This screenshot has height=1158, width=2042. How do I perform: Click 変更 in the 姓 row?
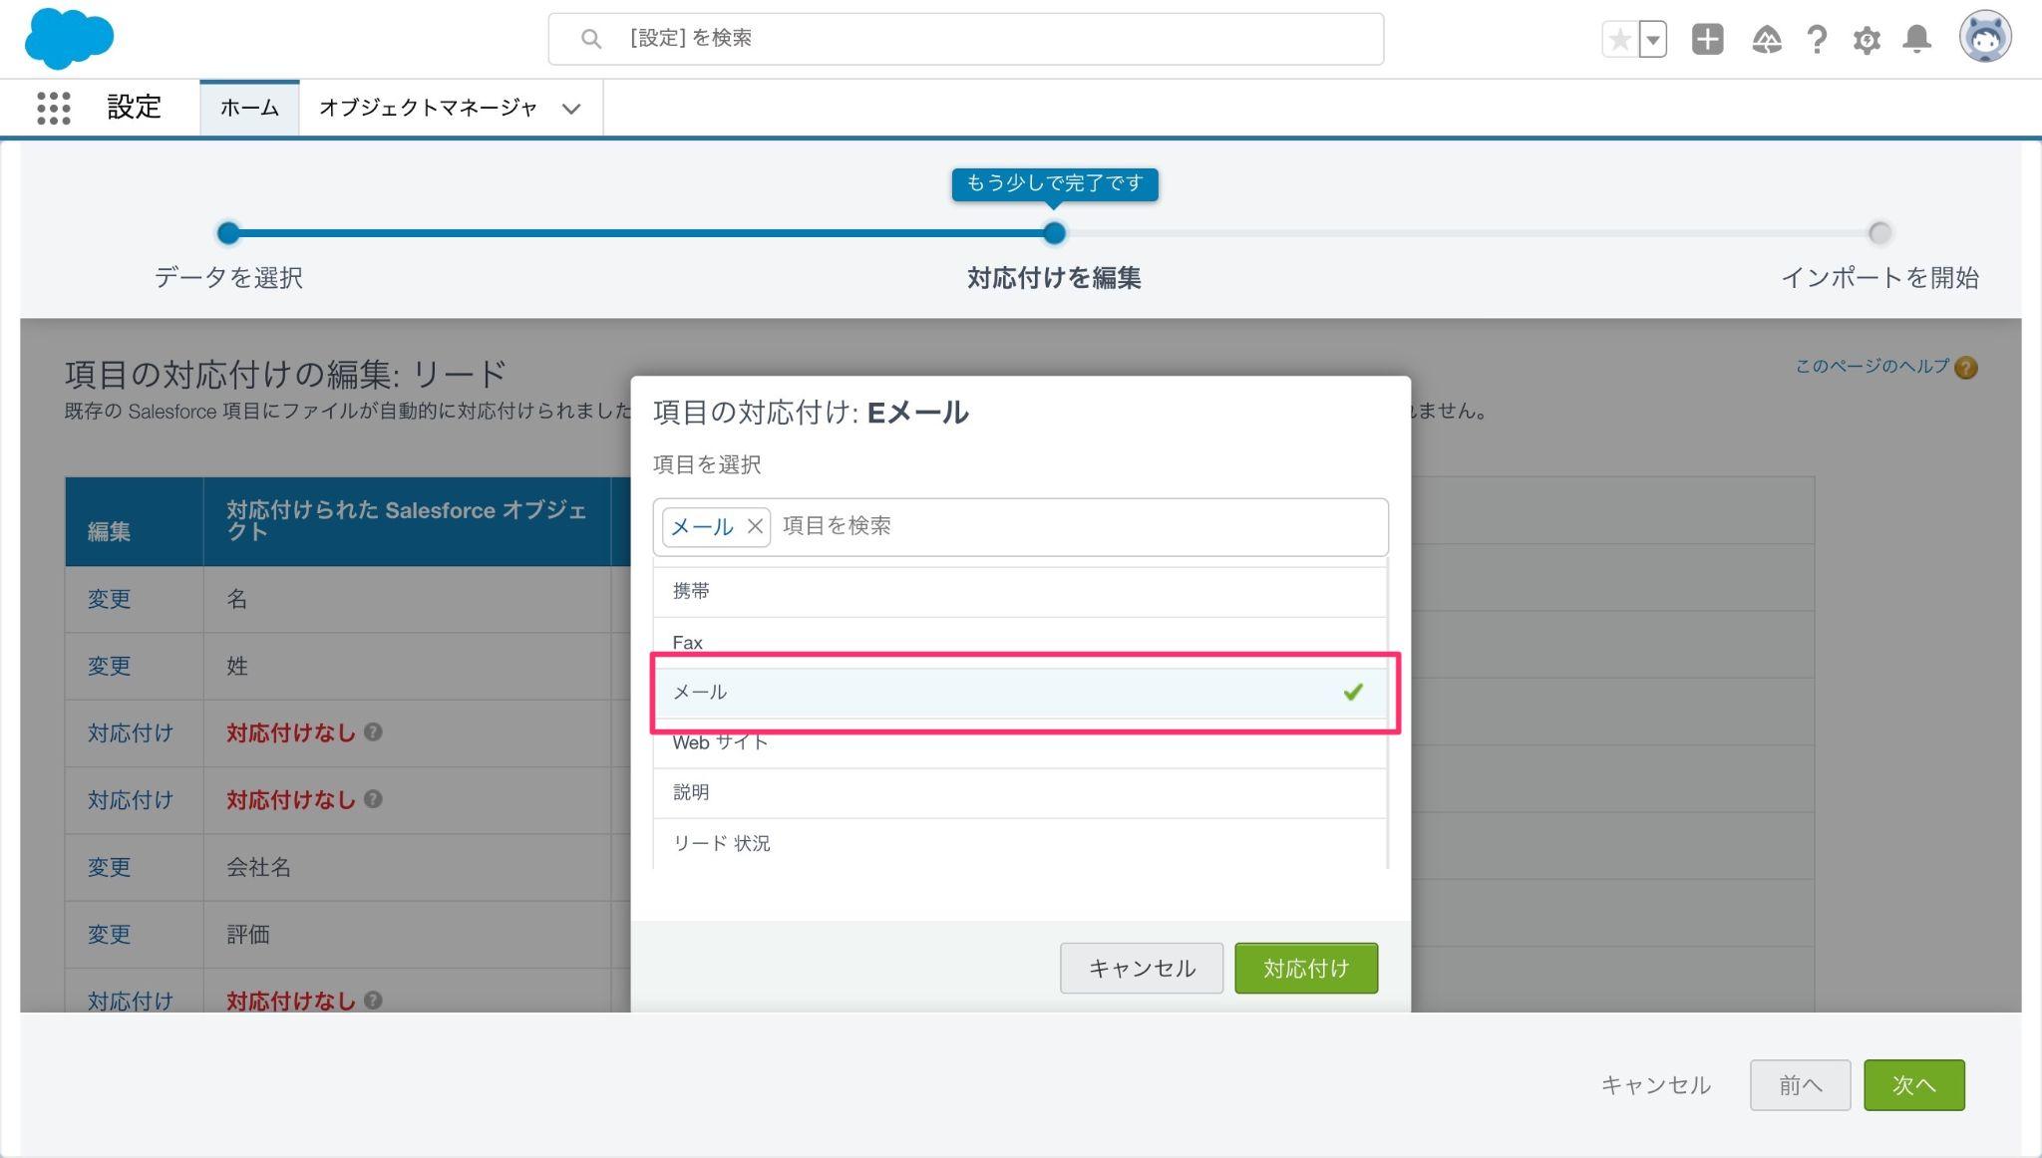coord(109,666)
